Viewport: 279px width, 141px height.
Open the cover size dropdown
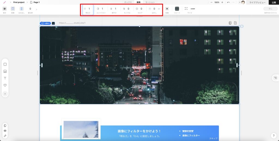tap(193, 9)
